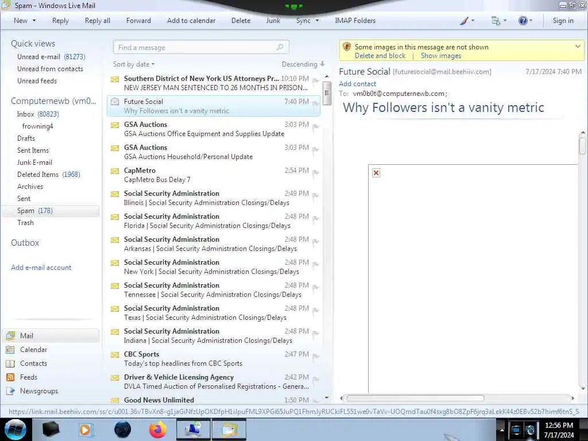This screenshot has width=588, height=441.
Task: Open the Sync dropdown arrow
Action: coord(317,21)
